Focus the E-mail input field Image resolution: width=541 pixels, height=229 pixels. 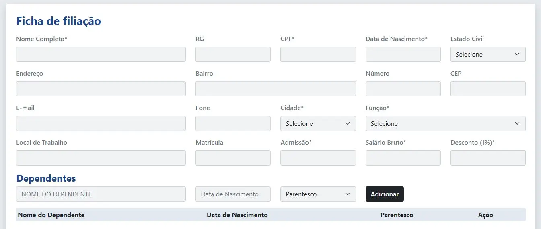point(101,123)
